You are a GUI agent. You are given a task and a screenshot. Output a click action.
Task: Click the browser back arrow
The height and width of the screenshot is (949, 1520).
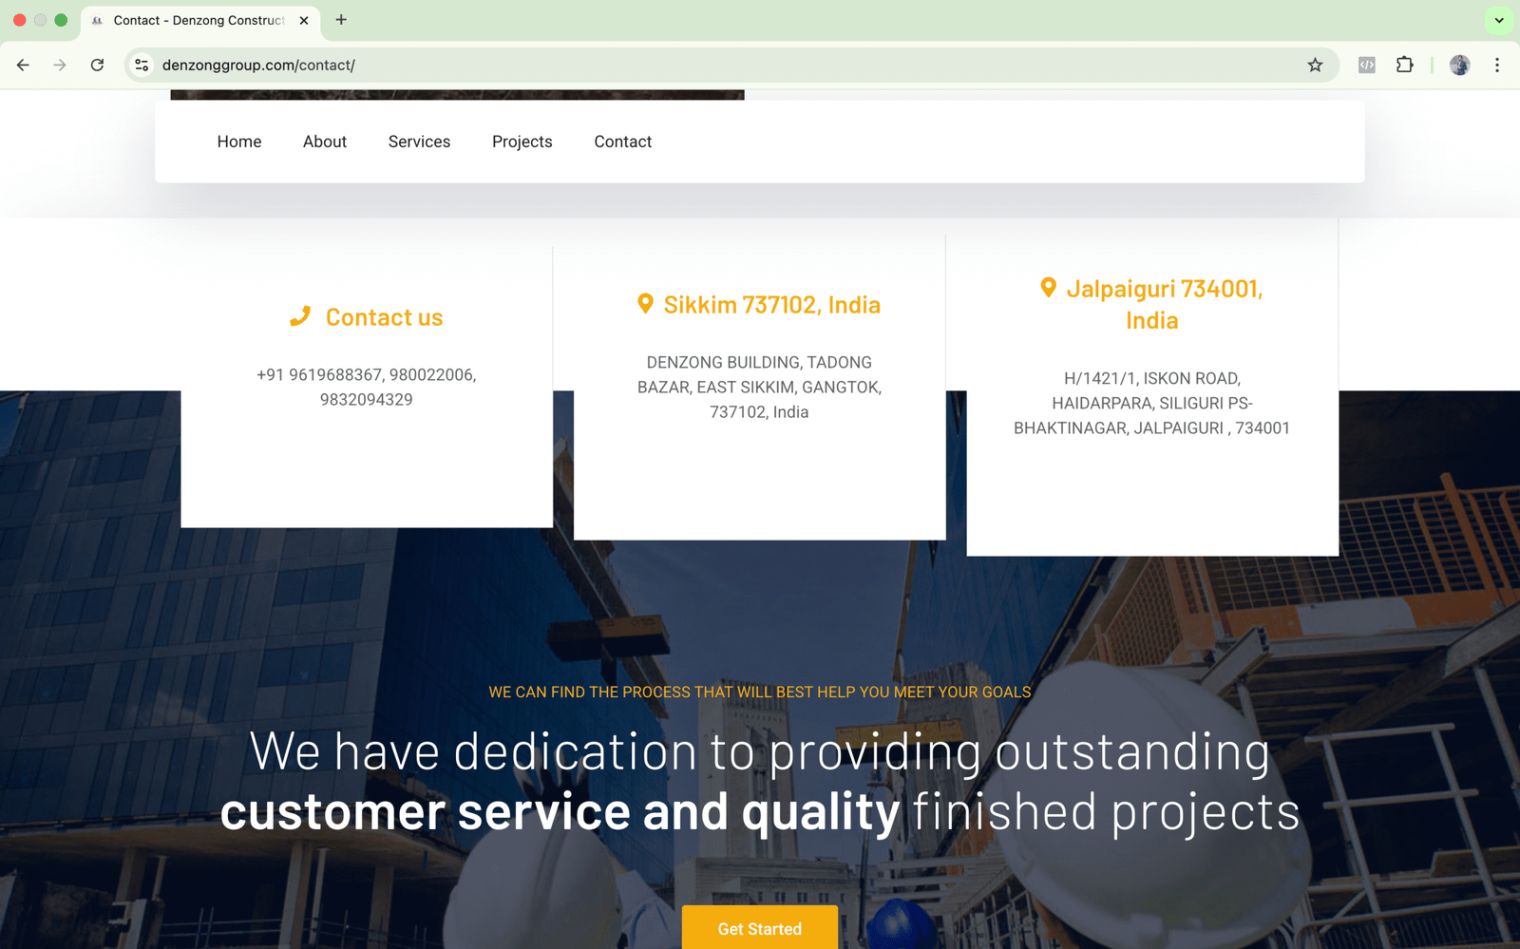(23, 66)
